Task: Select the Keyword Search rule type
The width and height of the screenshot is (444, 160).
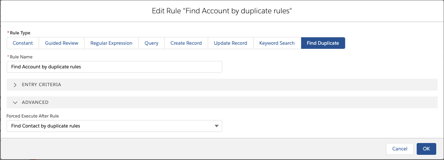Action: click(x=277, y=43)
